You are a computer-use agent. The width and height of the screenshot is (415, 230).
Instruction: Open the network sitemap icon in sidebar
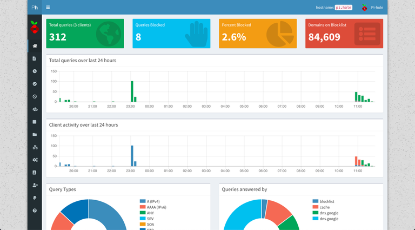35,147
